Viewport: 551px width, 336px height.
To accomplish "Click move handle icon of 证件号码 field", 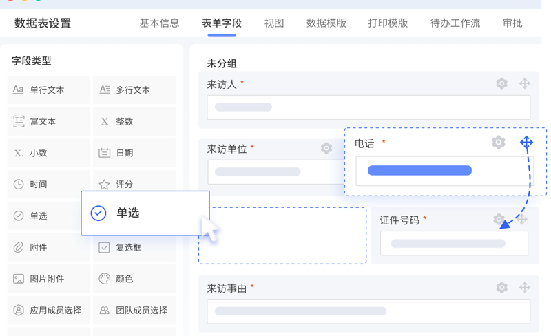I will click(522, 220).
